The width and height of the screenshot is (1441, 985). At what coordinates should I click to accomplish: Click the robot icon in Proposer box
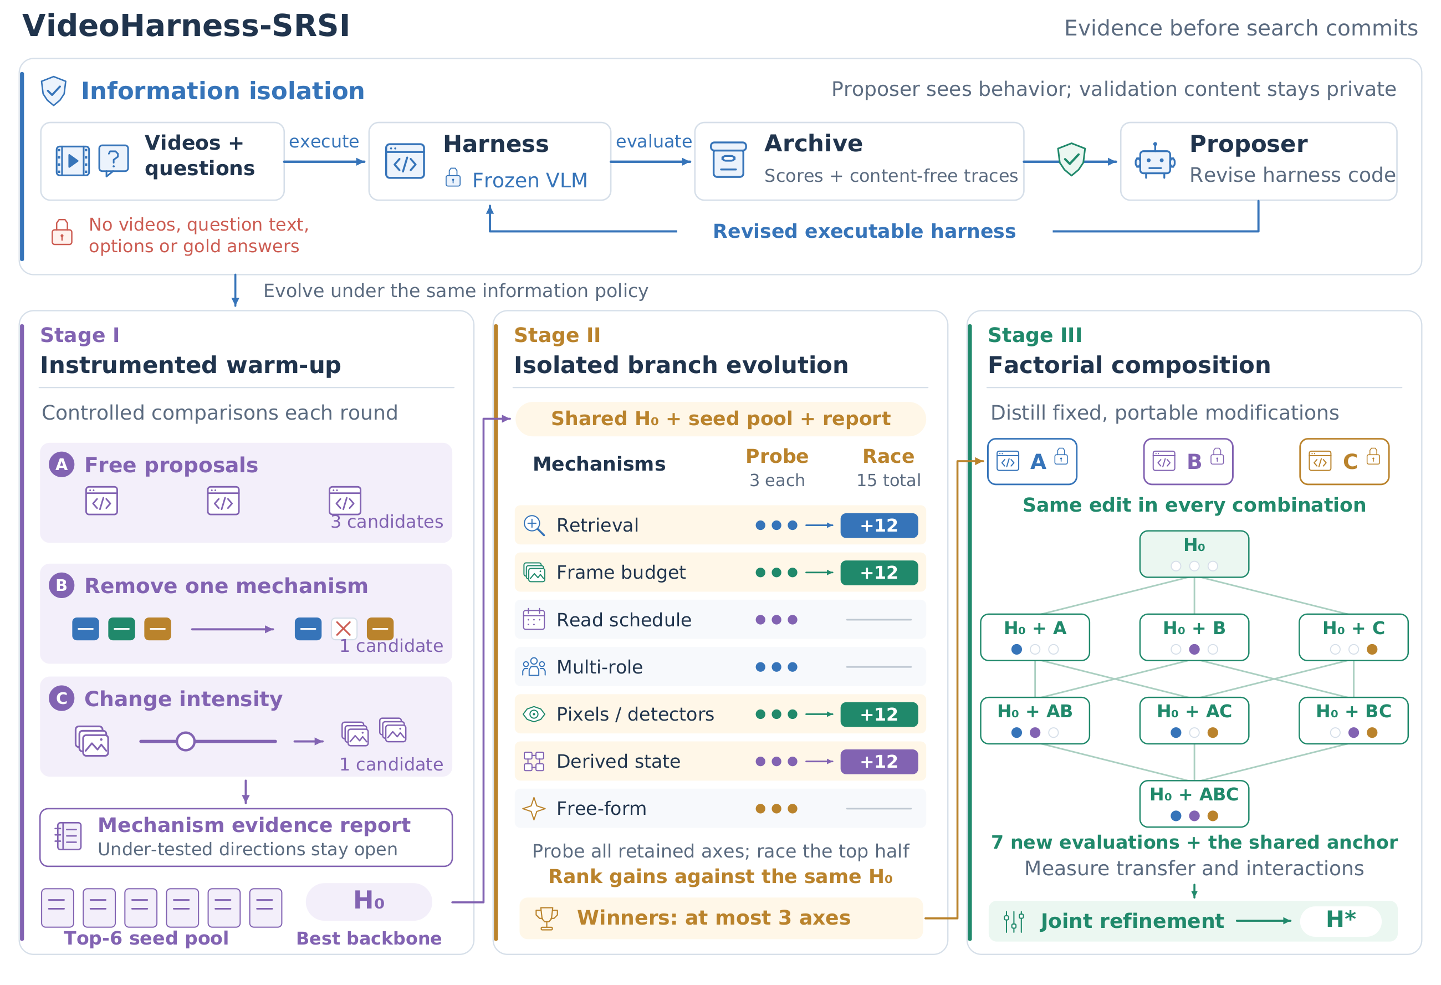[1154, 161]
